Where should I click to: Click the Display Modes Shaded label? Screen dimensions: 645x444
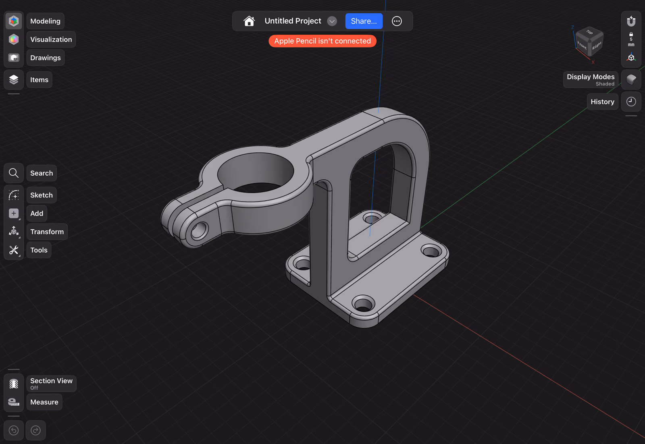(x=591, y=79)
